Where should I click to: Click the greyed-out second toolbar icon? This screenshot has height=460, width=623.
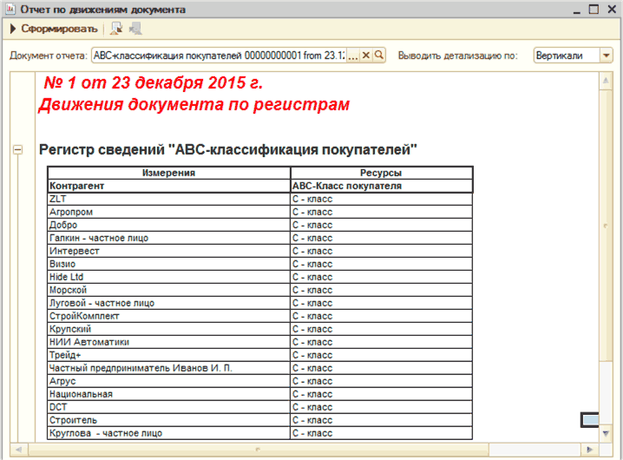(x=135, y=29)
